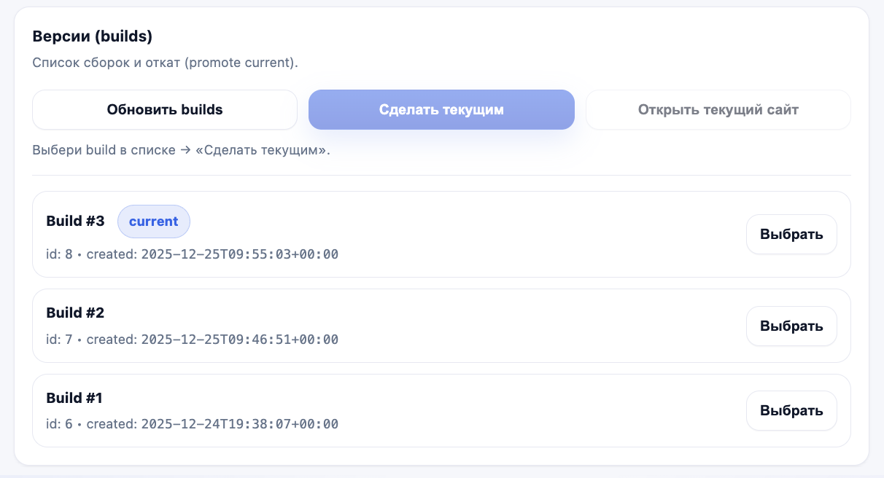Viewport: 884px width, 478px height.
Task: Select Build #3 with its Выбрать button
Action: coord(791,235)
